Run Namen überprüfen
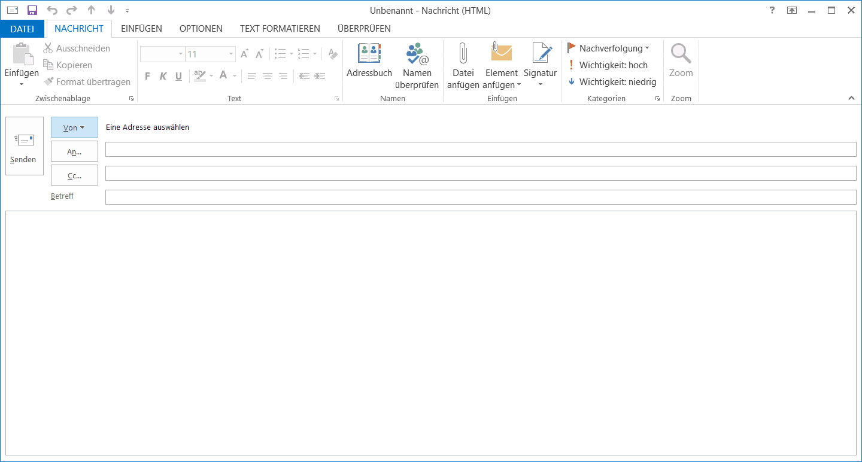Screen dimensions: 862x462 tap(417, 66)
